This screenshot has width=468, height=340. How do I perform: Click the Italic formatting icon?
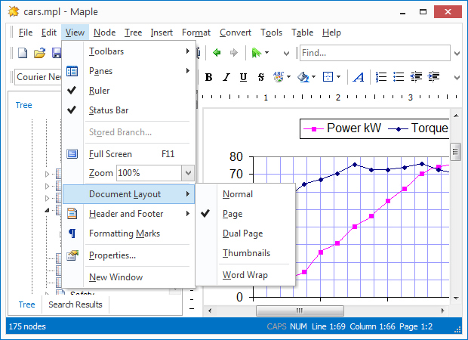coord(226,77)
